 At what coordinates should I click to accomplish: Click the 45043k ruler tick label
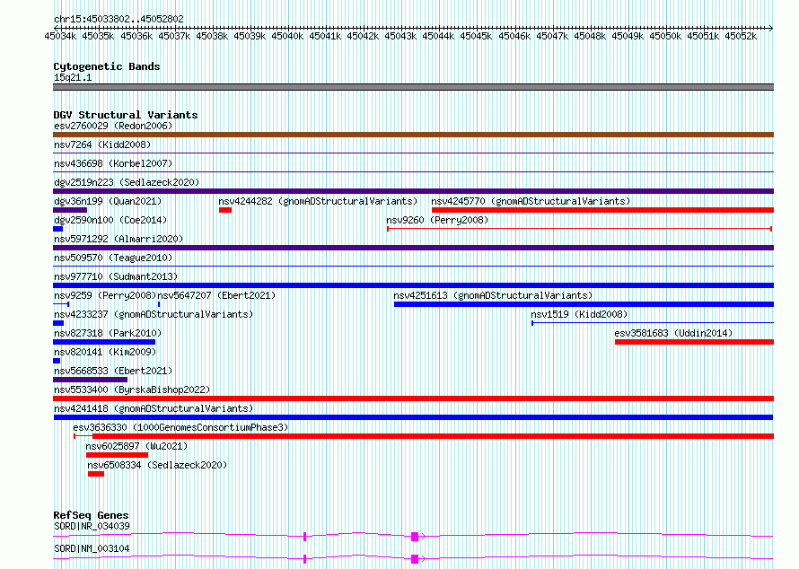pos(400,36)
